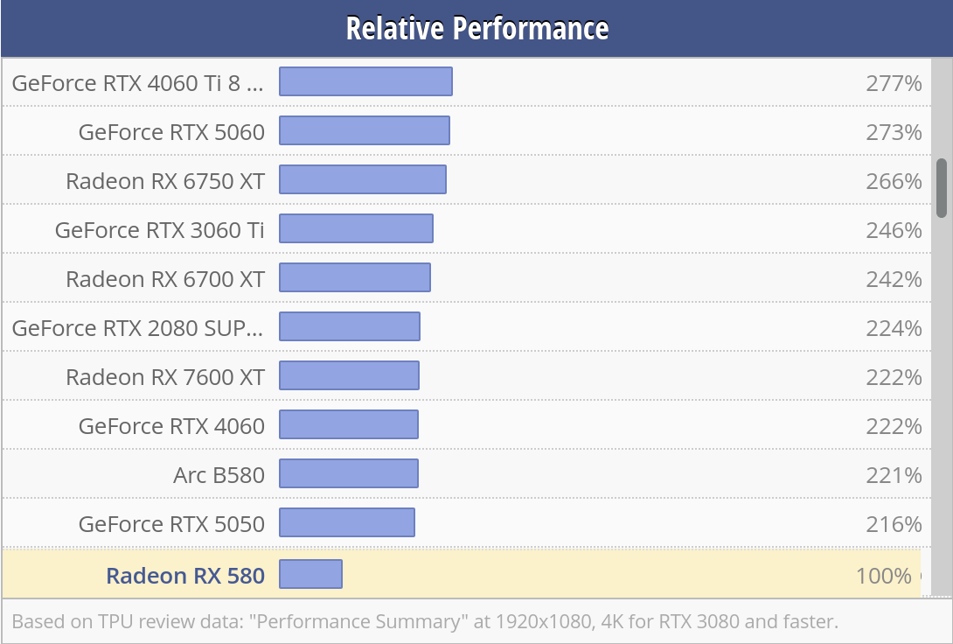Open the GeForce RTX 3060 Ti link
Image resolution: width=953 pixels, height=644 pixels.
click(x=160, y=230)
